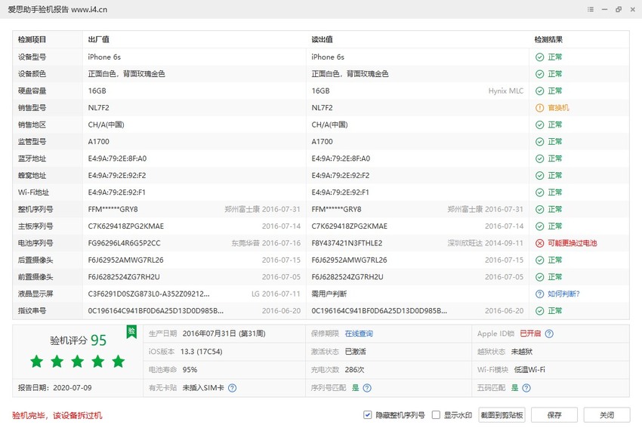This screenshot has height=437, width=642.
Task: Click the first green rating star
Action: tap(37, 362)
